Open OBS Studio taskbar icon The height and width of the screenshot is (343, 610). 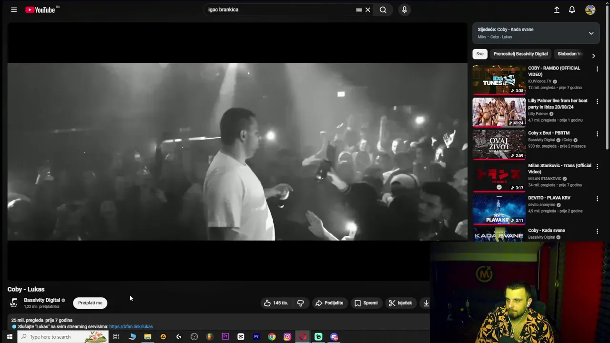pos(194,337)
